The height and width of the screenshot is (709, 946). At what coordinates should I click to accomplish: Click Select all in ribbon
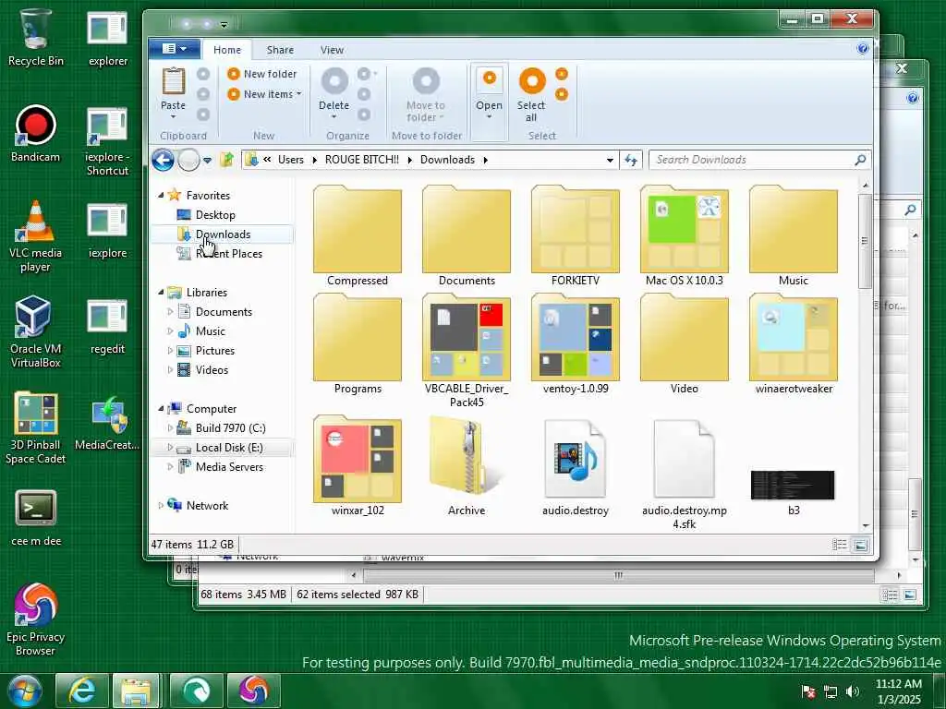click(x=531, y=95)
